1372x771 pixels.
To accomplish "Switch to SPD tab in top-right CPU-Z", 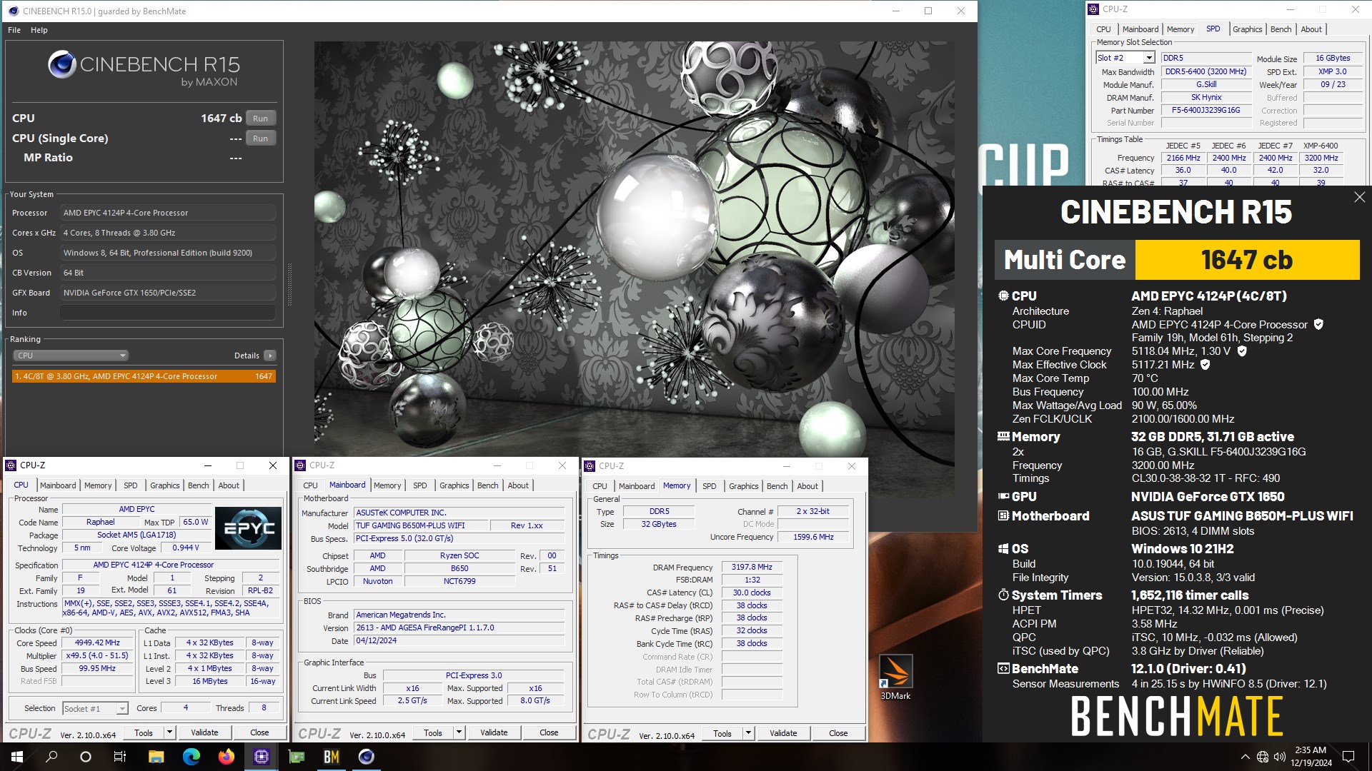I will point(1213,29).
